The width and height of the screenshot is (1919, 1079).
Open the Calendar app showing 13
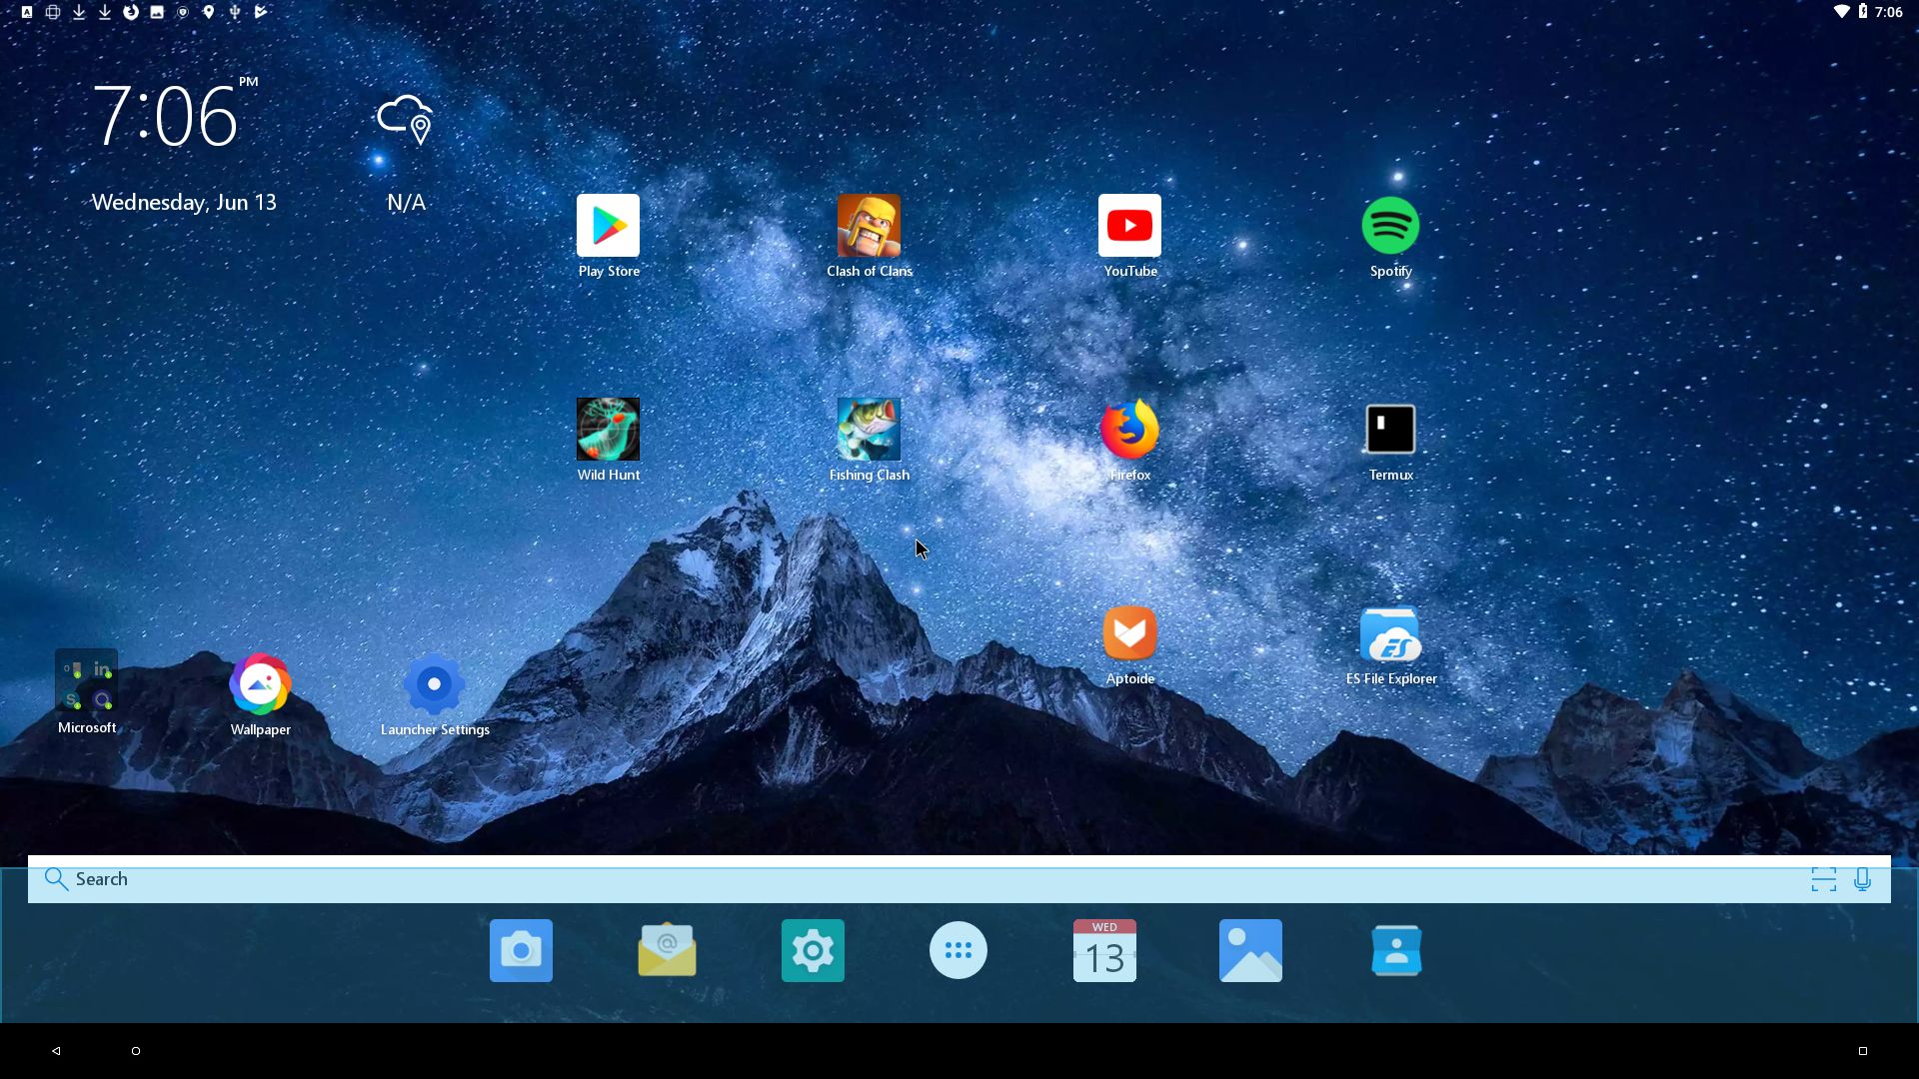point(1104,950)
